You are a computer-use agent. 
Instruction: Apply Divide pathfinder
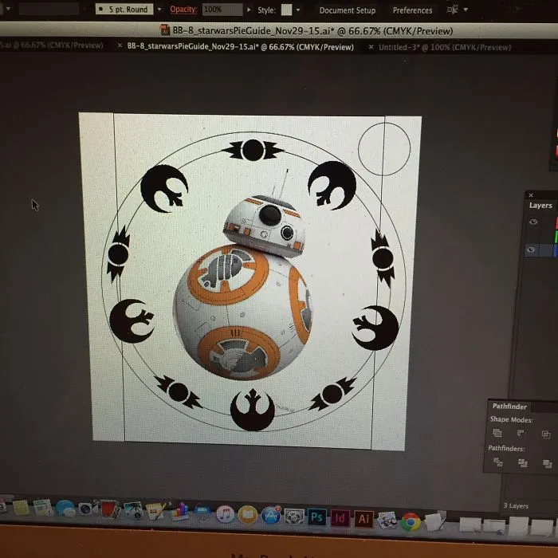(x=498, y=462)
